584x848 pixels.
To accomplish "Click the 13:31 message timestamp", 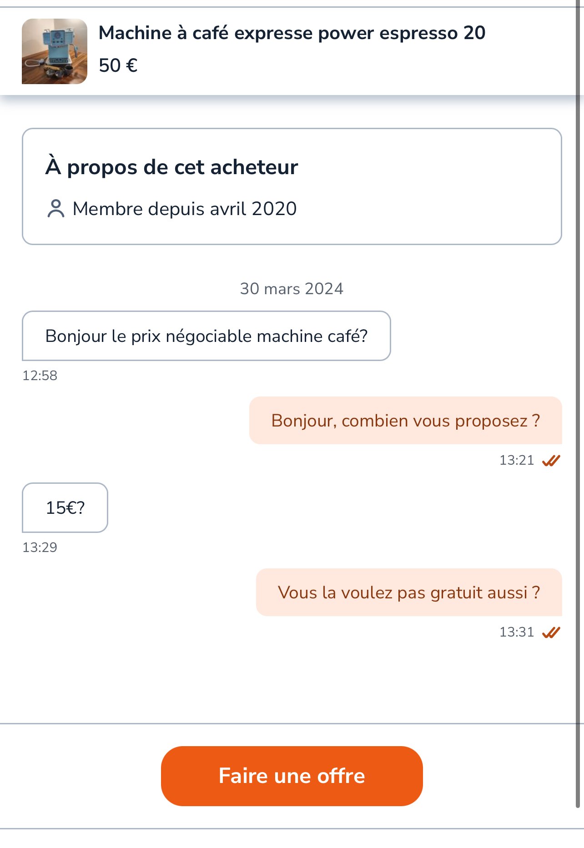I will (x=517, y=632).
